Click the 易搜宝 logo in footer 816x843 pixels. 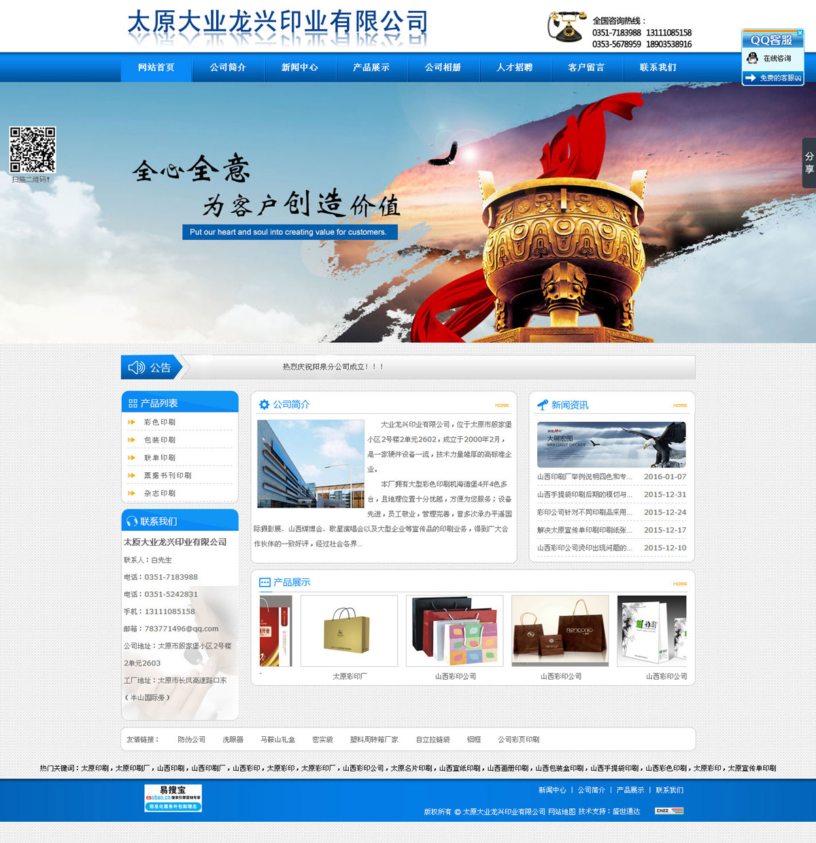[173, 798]
